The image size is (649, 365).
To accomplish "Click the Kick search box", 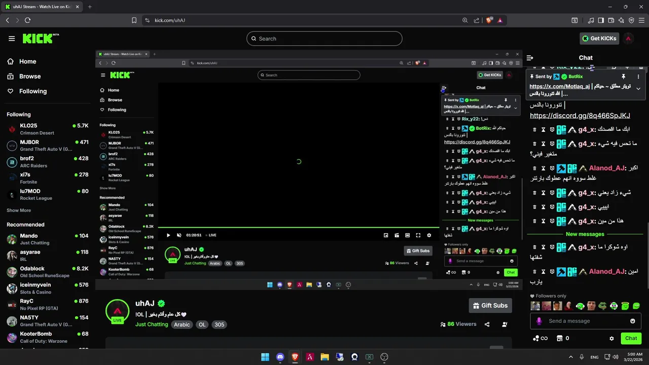I will pyautogui.click(x=324, y=39).
